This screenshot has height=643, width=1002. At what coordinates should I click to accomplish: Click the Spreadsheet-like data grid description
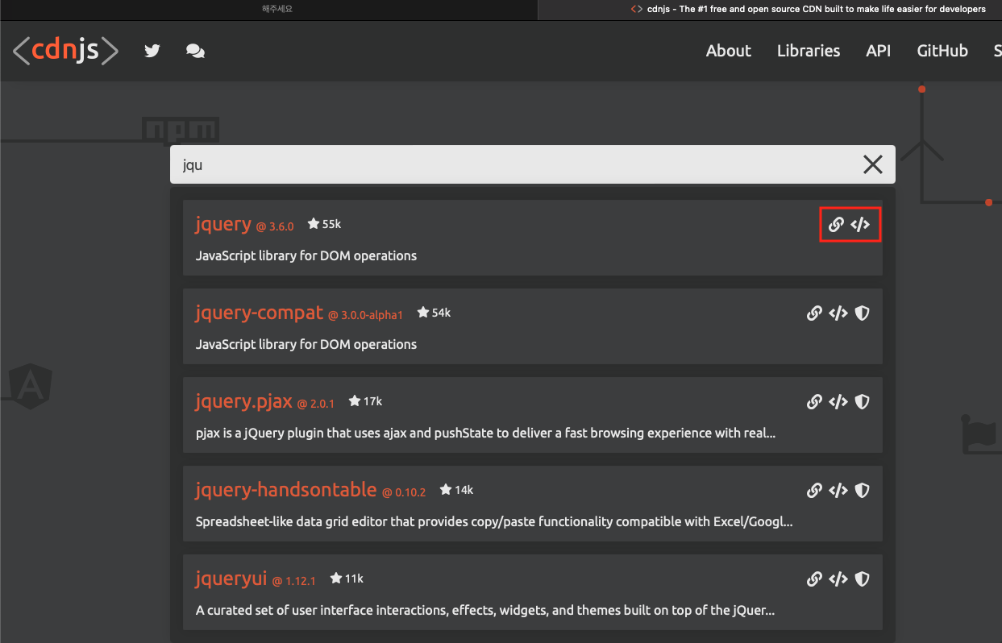pos(494,521)
